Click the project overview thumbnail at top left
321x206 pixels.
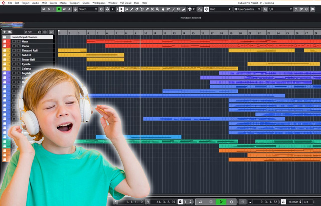(12, 25)
